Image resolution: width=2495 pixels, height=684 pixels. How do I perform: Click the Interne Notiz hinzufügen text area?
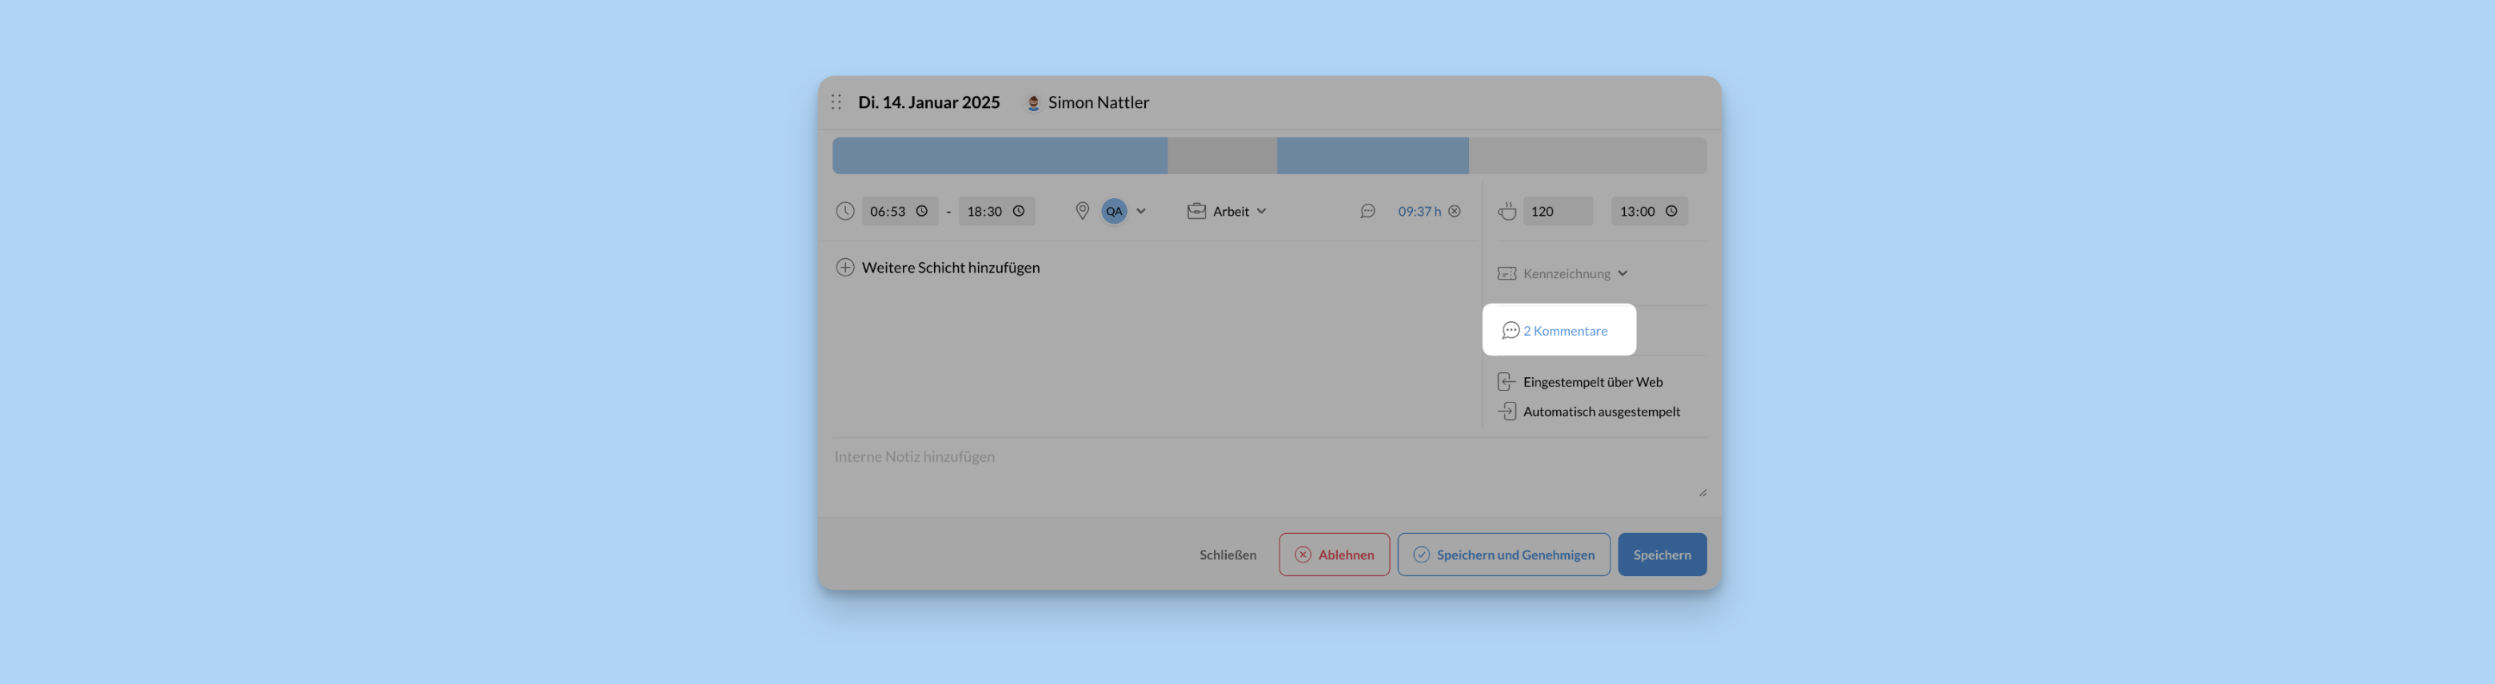(x=1259, y=469)
